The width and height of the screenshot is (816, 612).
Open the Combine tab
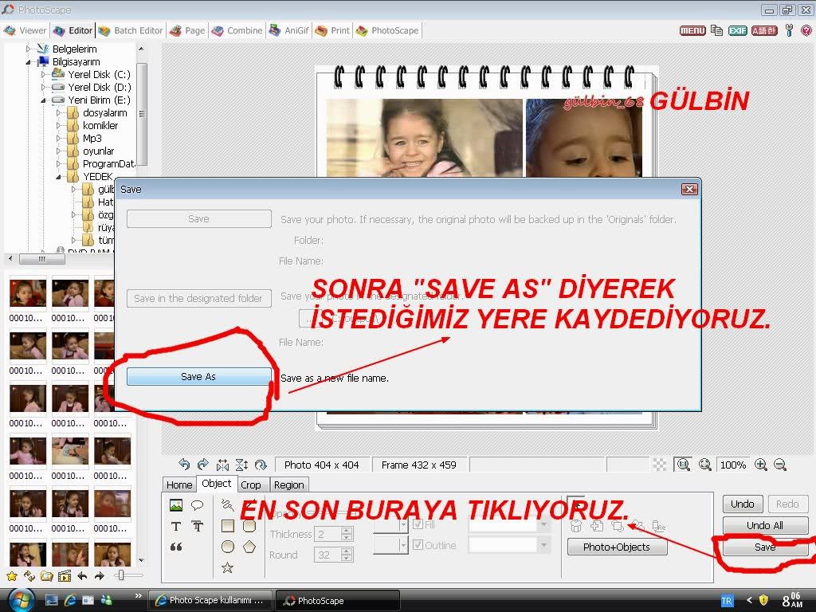tap(237, 31)
